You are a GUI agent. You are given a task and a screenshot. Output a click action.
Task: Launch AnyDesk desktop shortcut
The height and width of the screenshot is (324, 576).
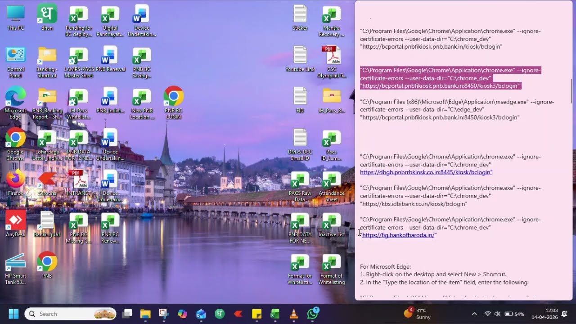click(15, 224)
